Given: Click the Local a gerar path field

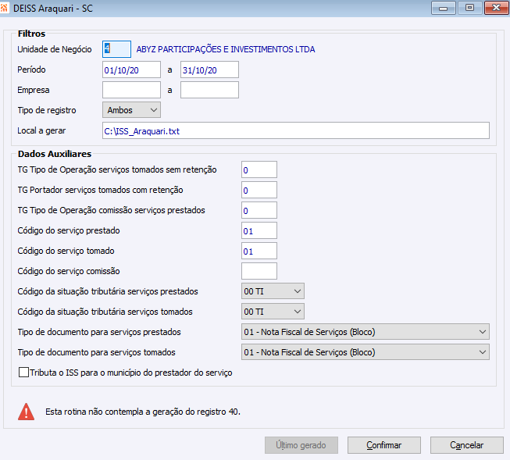Looking at the screenshot, I should point(296,130).
